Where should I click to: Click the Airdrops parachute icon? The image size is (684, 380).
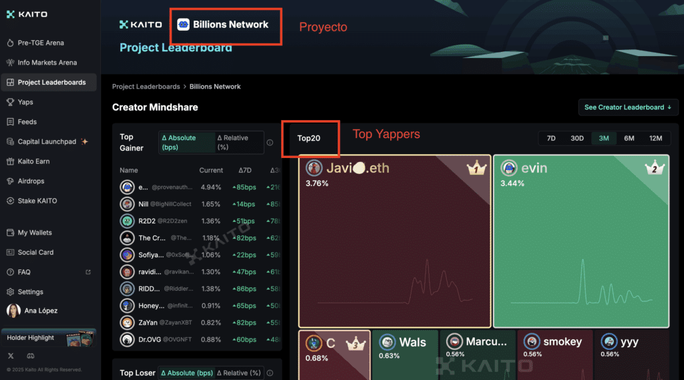tap(11, 181)
